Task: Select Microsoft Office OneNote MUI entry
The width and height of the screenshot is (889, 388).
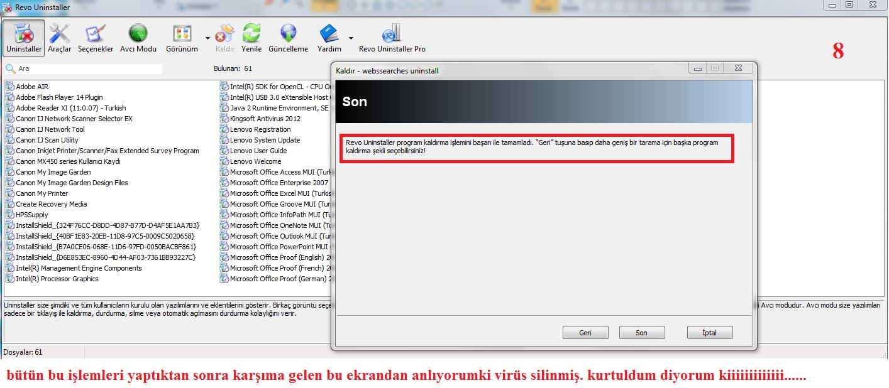Action: pyautogui.click(x=275, y=225)
